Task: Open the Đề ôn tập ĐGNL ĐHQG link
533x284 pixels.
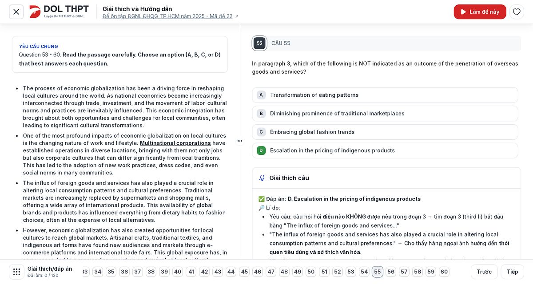Action: click(171, 16)
